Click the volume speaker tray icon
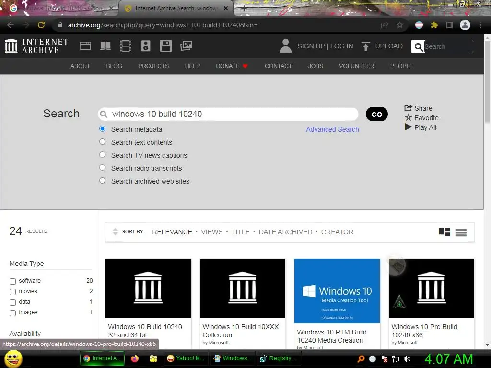Screen dimensions: 491x368 pyautogui.click(x=407, y=359)
